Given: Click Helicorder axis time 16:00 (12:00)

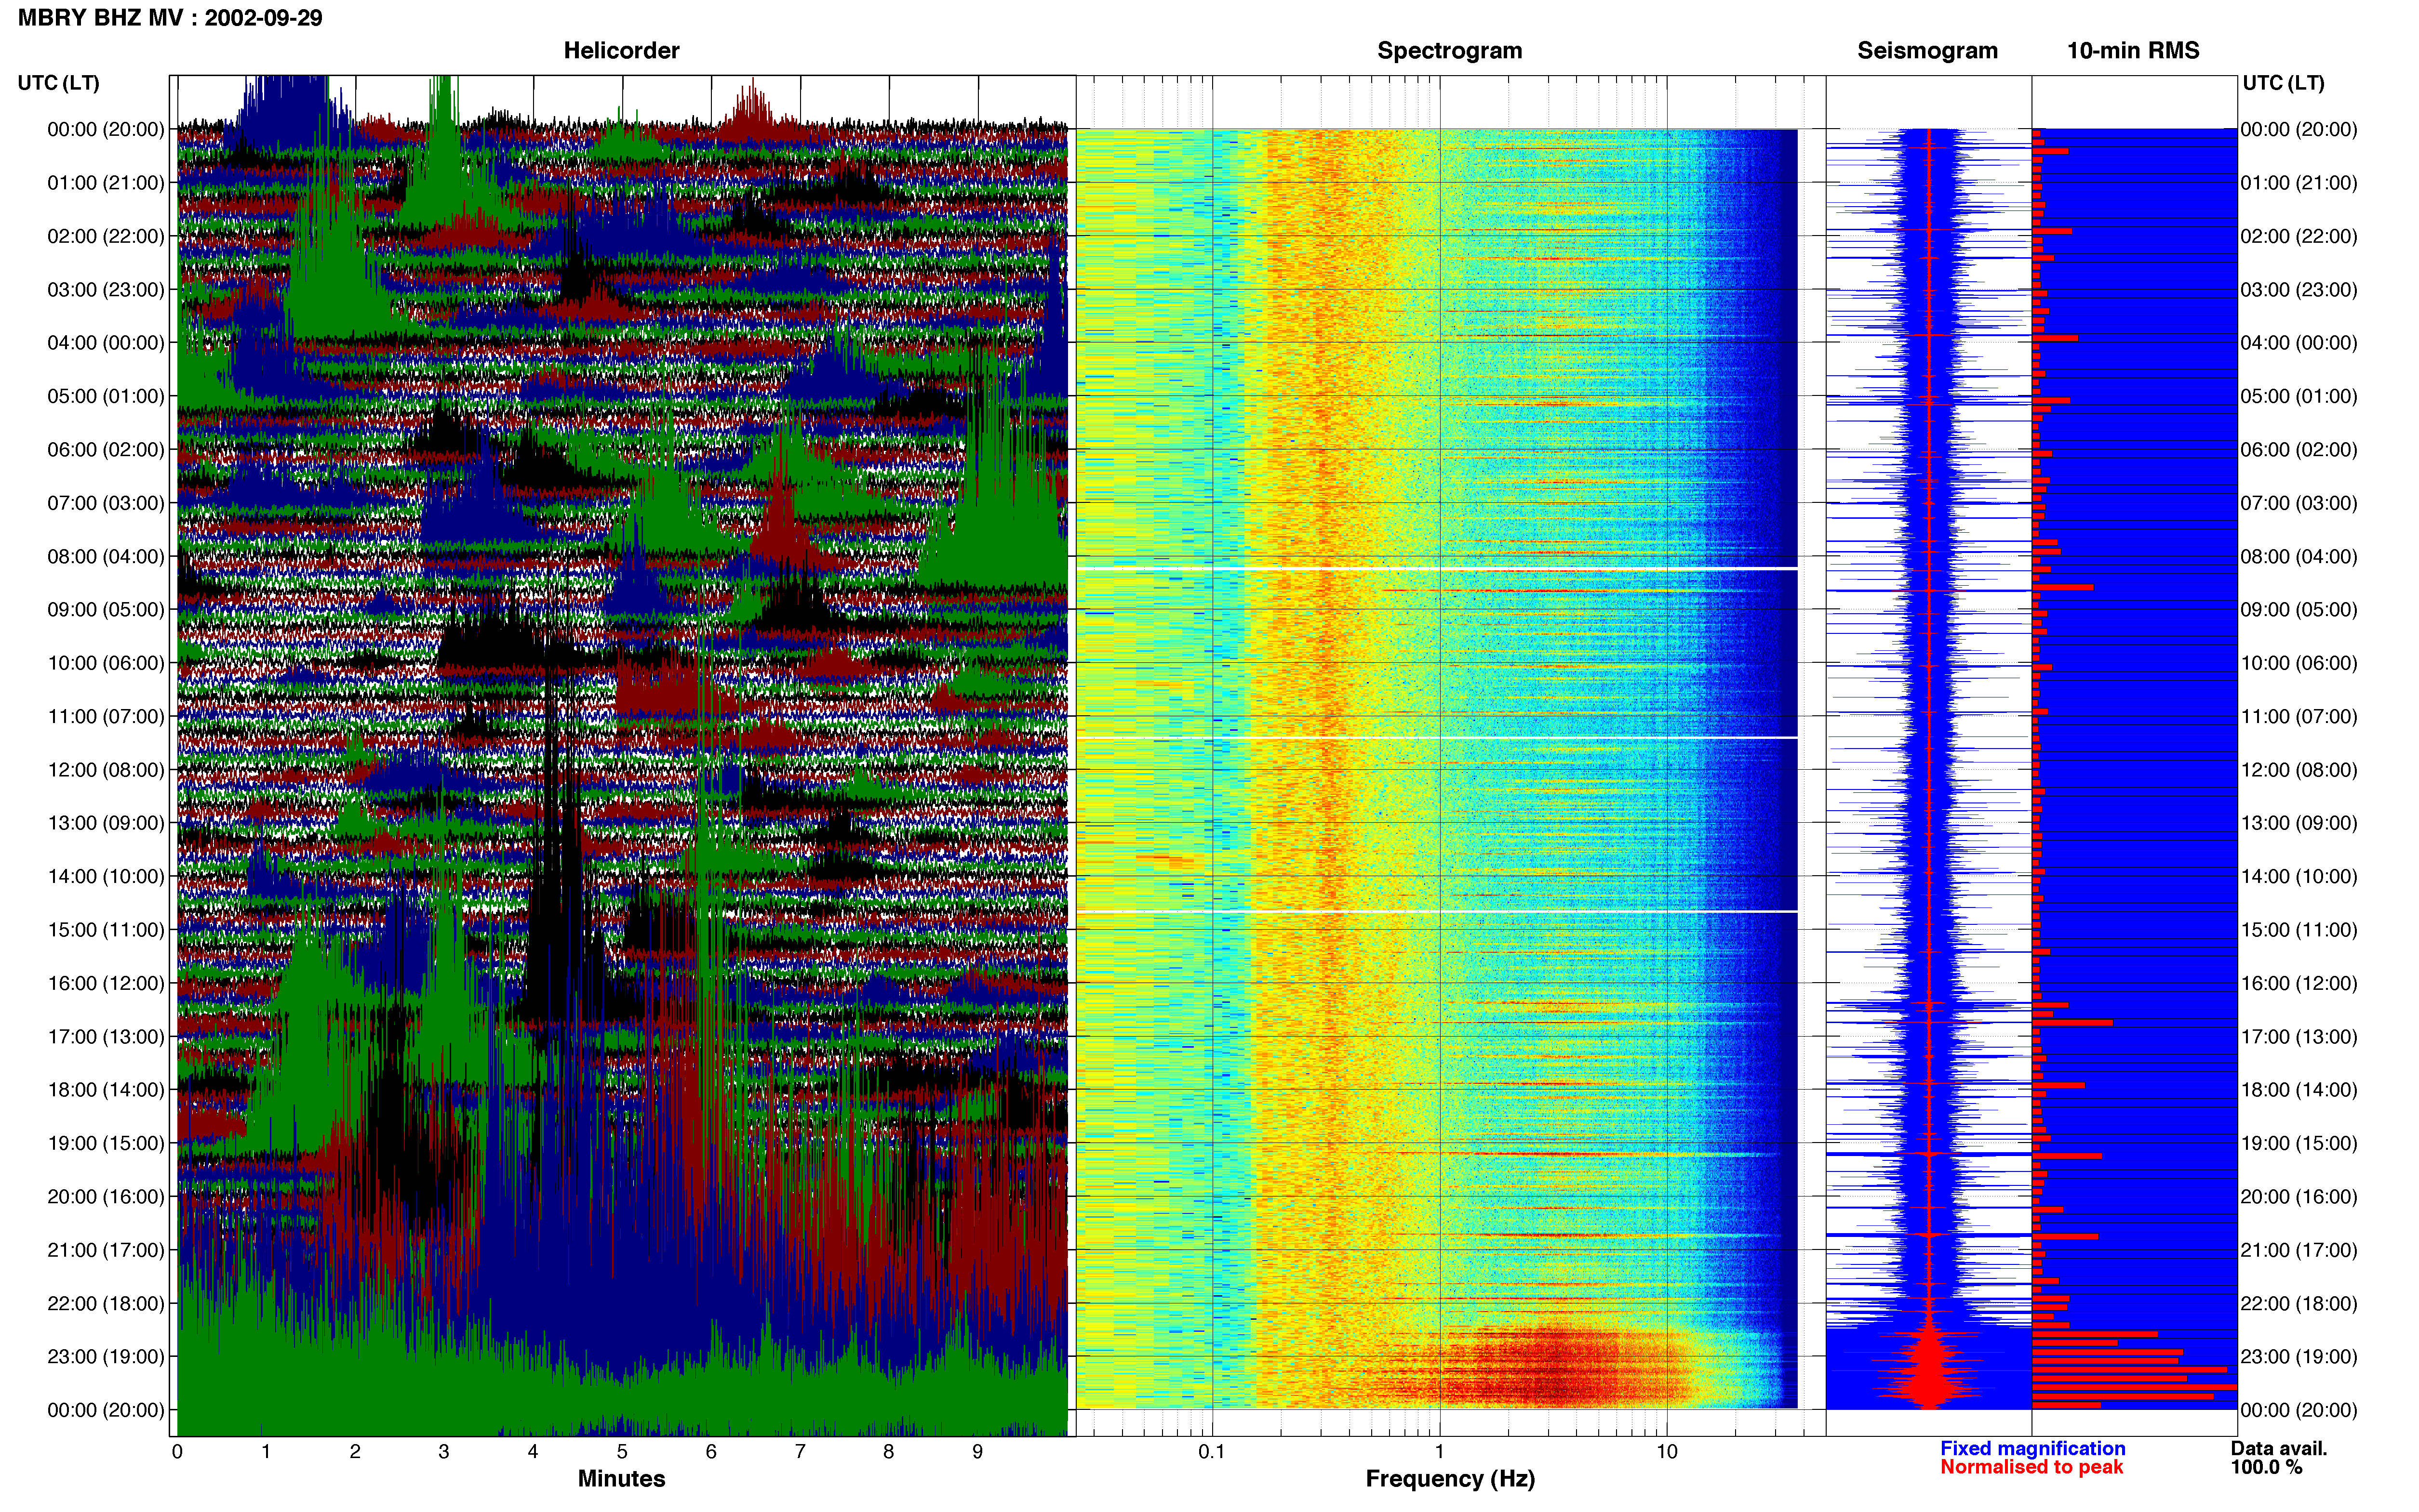Looking at the screenshot, I should click(106, 983).
